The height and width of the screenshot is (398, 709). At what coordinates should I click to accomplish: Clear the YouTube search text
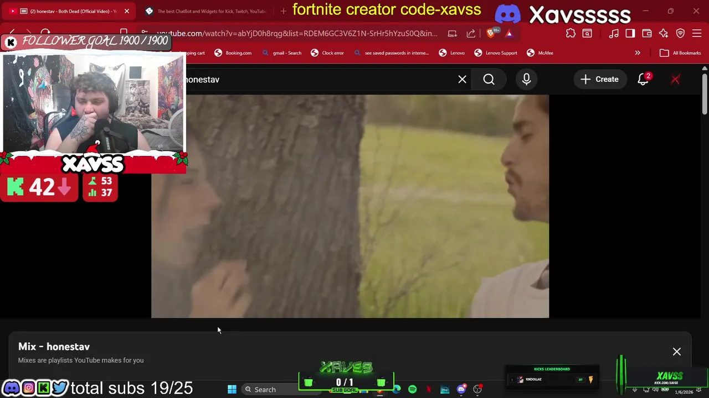click(462, 80)
